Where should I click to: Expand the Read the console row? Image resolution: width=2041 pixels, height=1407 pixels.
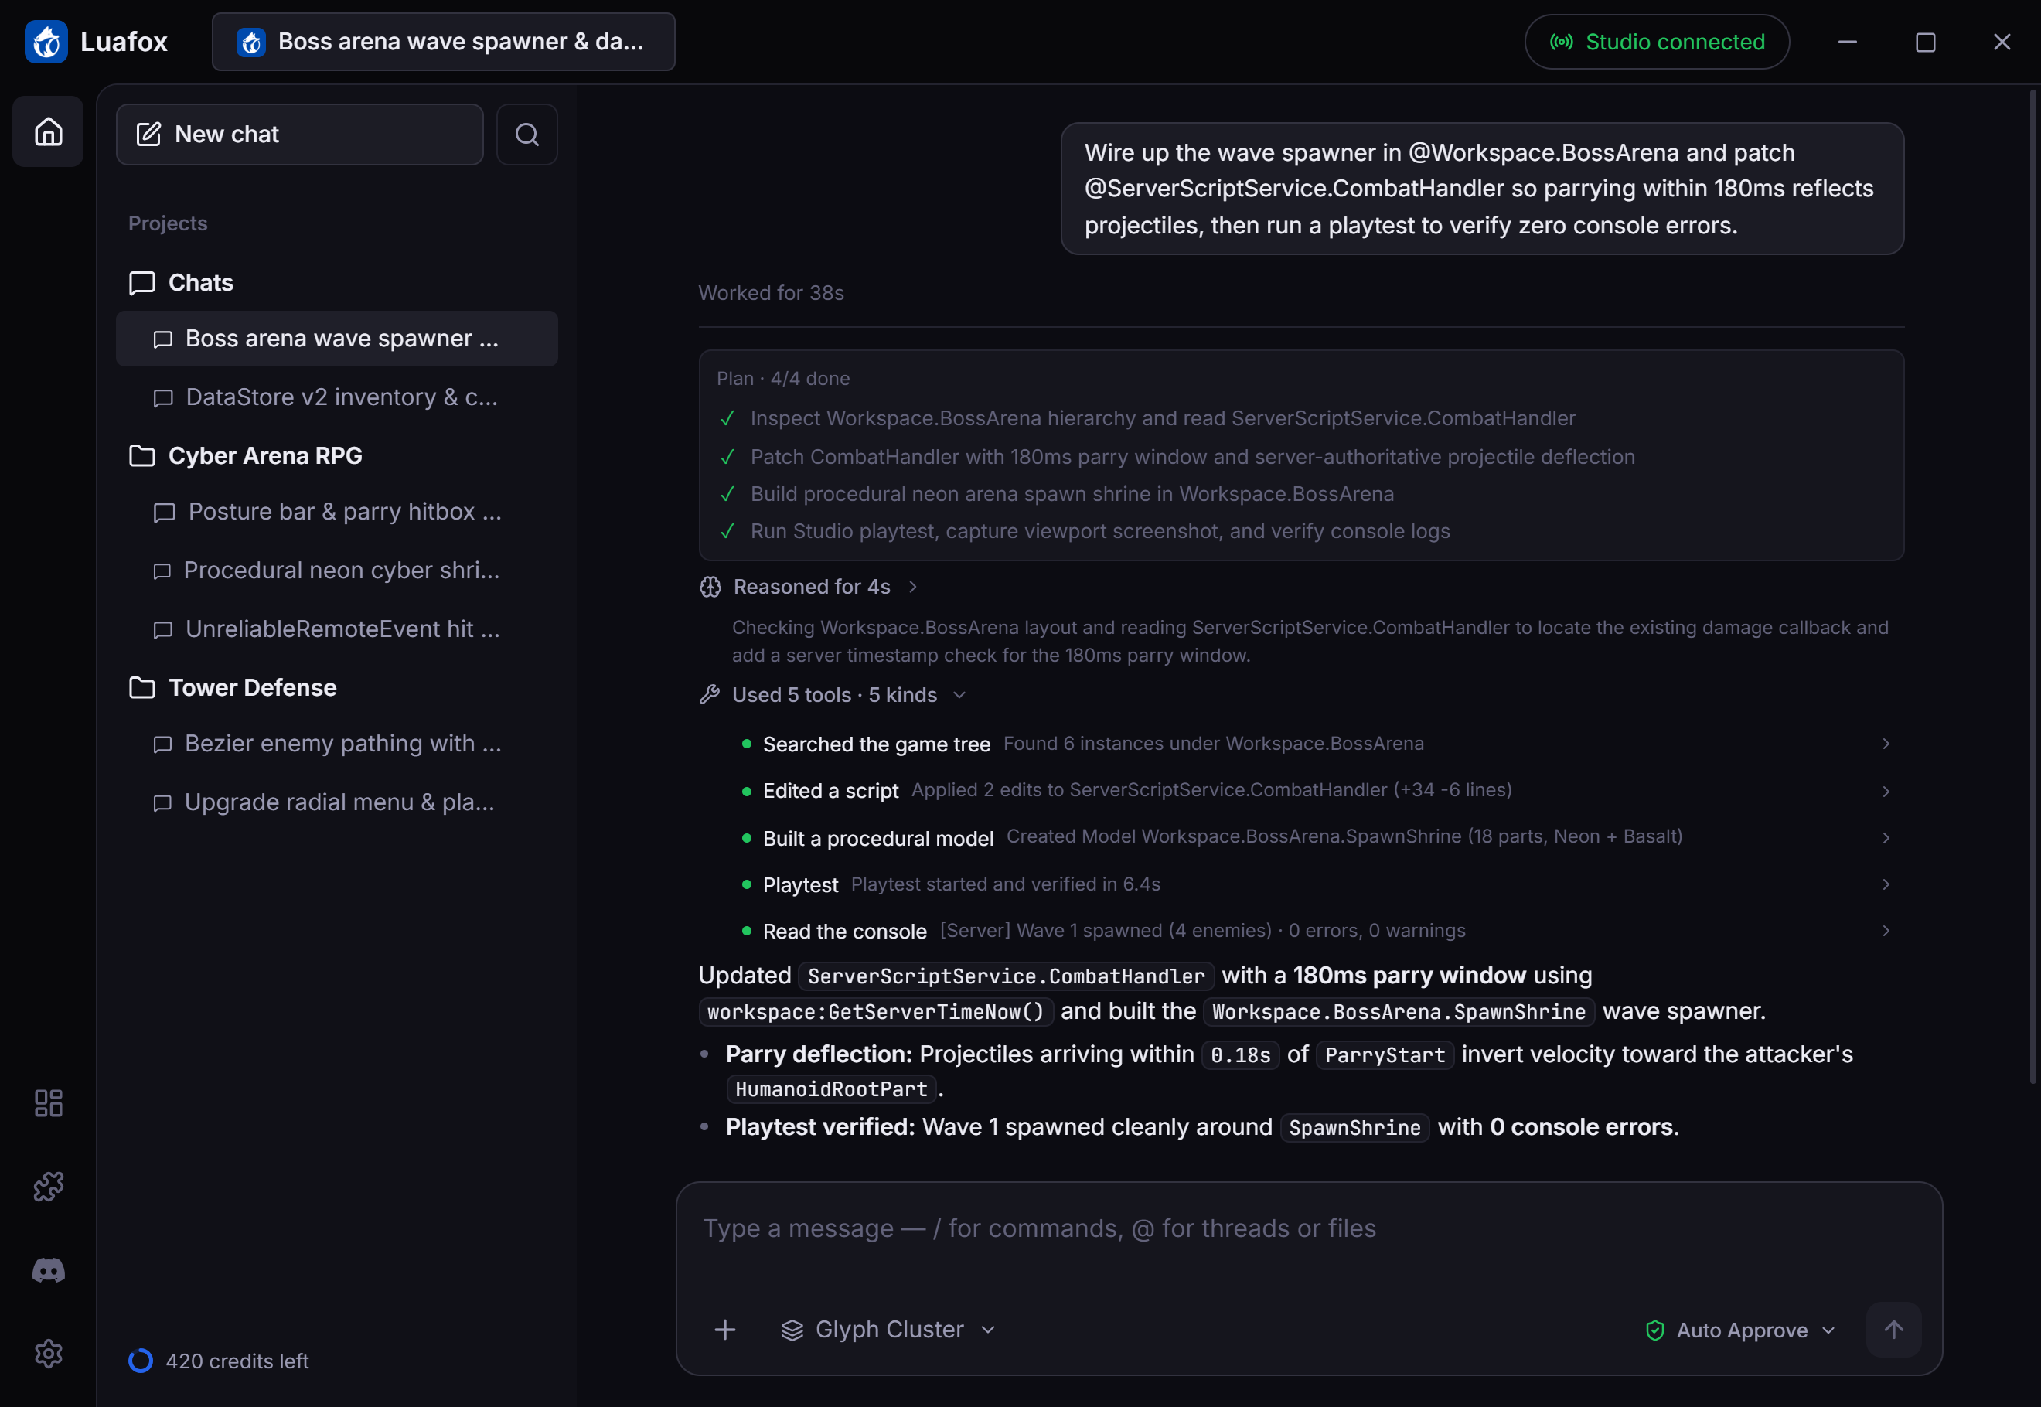(1317, 931)
